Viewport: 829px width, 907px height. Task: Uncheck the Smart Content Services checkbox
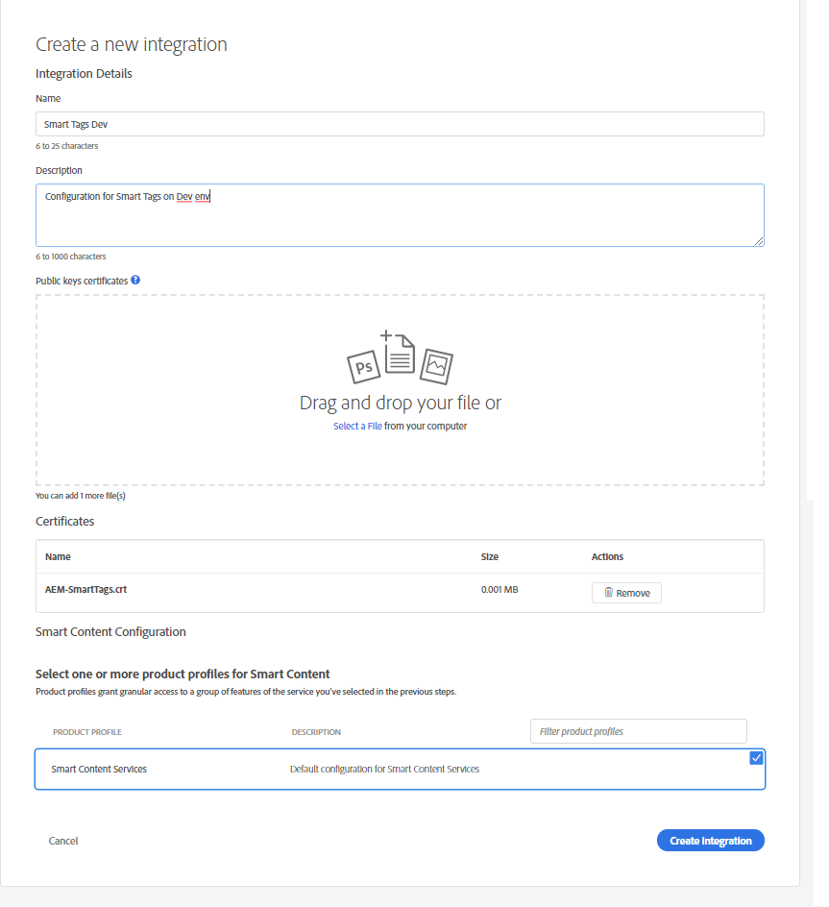coord(757,758)
